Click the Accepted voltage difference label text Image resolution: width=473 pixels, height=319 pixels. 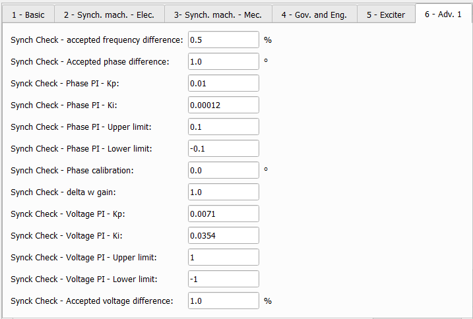[92, 301]
